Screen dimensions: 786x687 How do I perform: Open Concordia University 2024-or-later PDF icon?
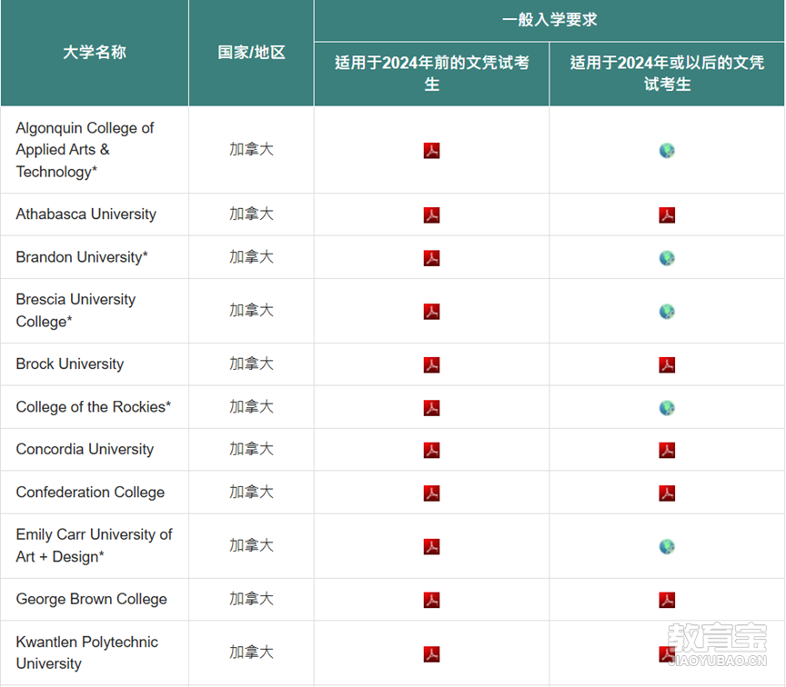tap(667, 450)
